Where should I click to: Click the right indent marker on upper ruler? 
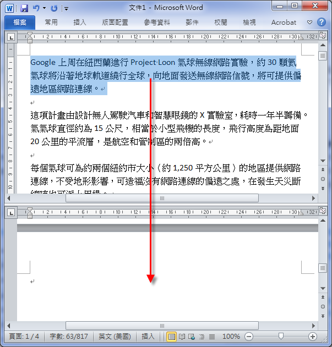301,37
